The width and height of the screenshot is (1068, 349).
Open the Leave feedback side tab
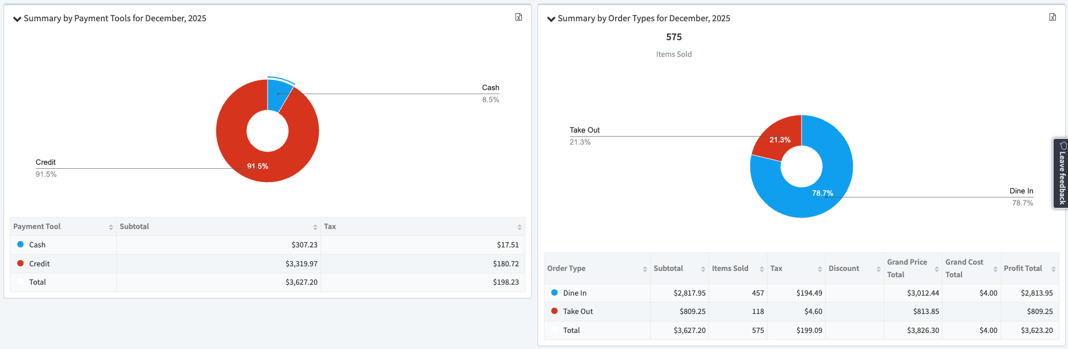tap(1061, 173)
